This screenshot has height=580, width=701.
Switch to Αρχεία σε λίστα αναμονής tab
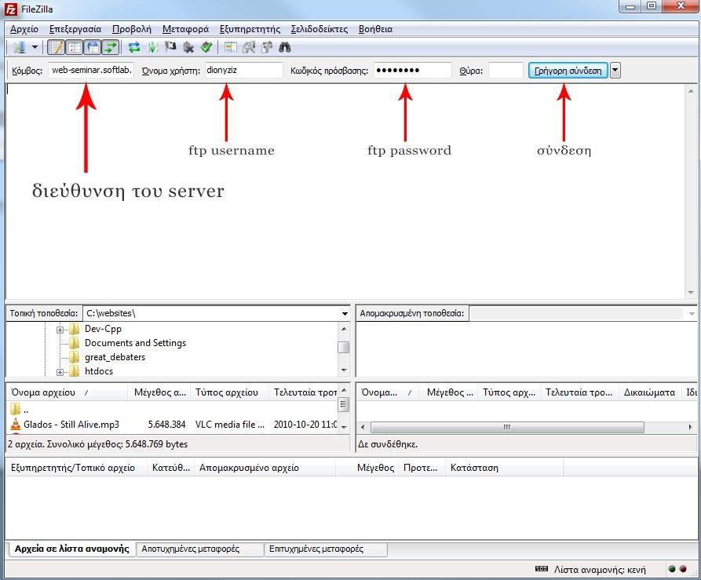pos(71,549)
